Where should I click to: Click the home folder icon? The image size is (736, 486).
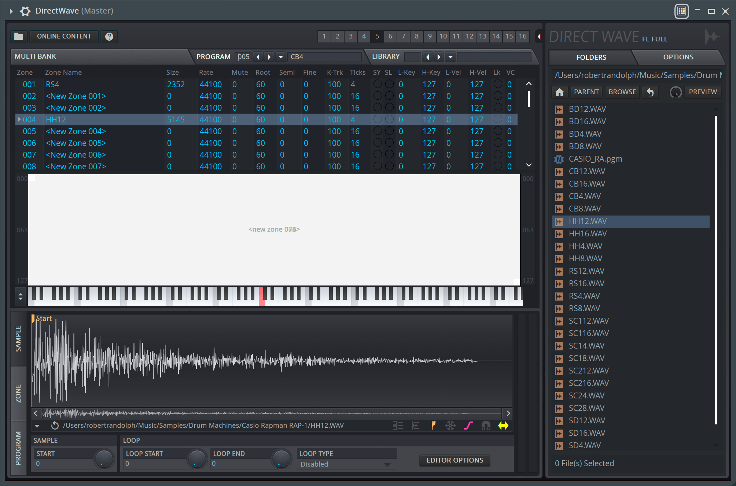pos(559,92)
